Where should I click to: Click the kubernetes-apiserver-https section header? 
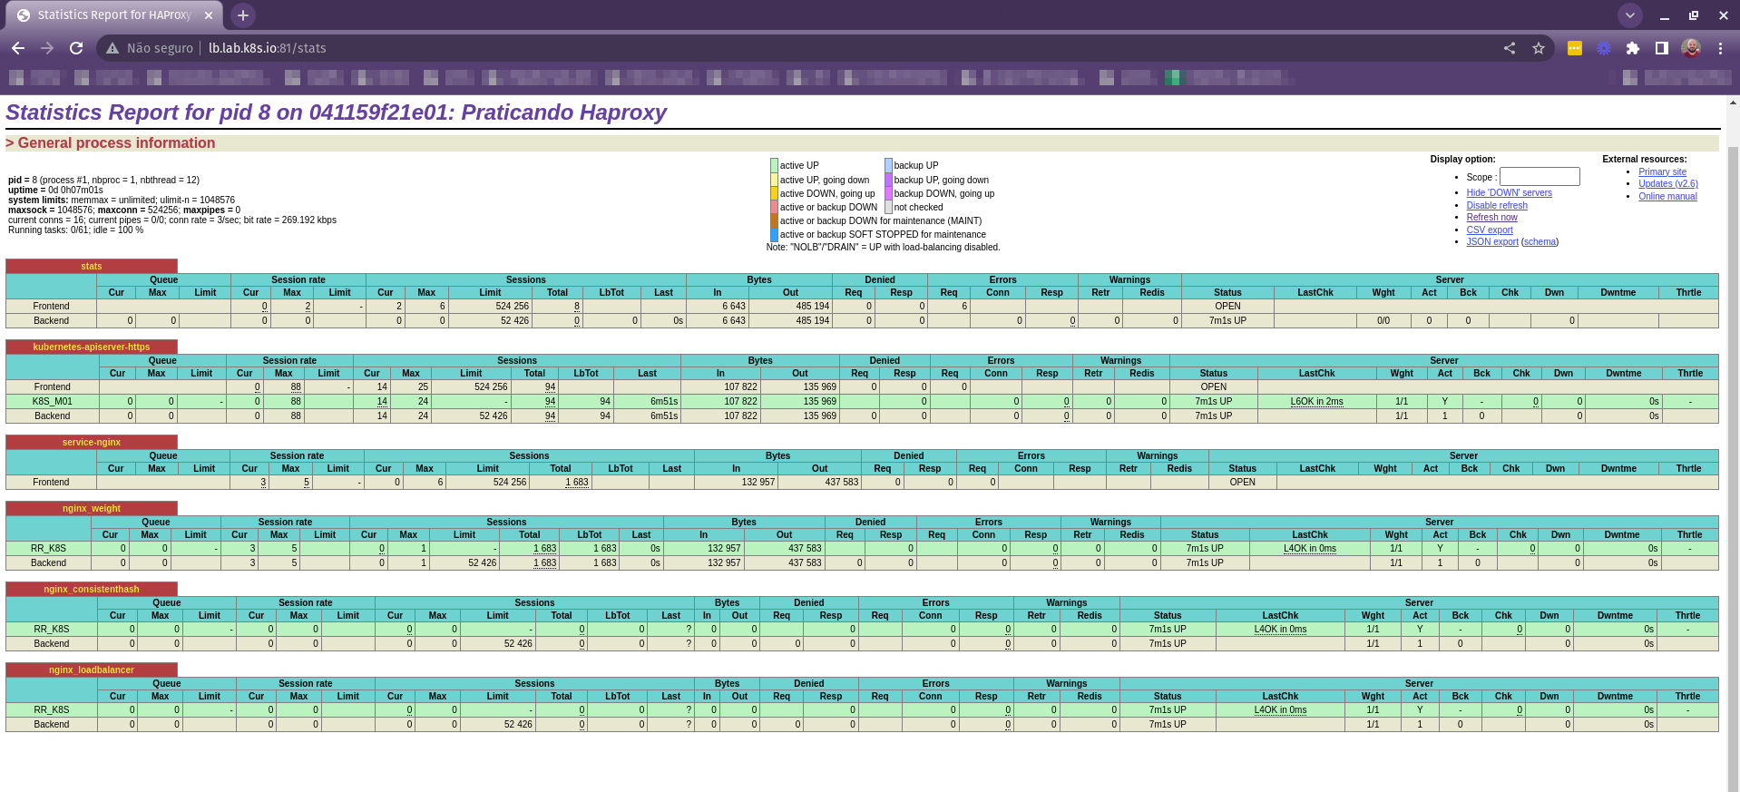point(91,347)
